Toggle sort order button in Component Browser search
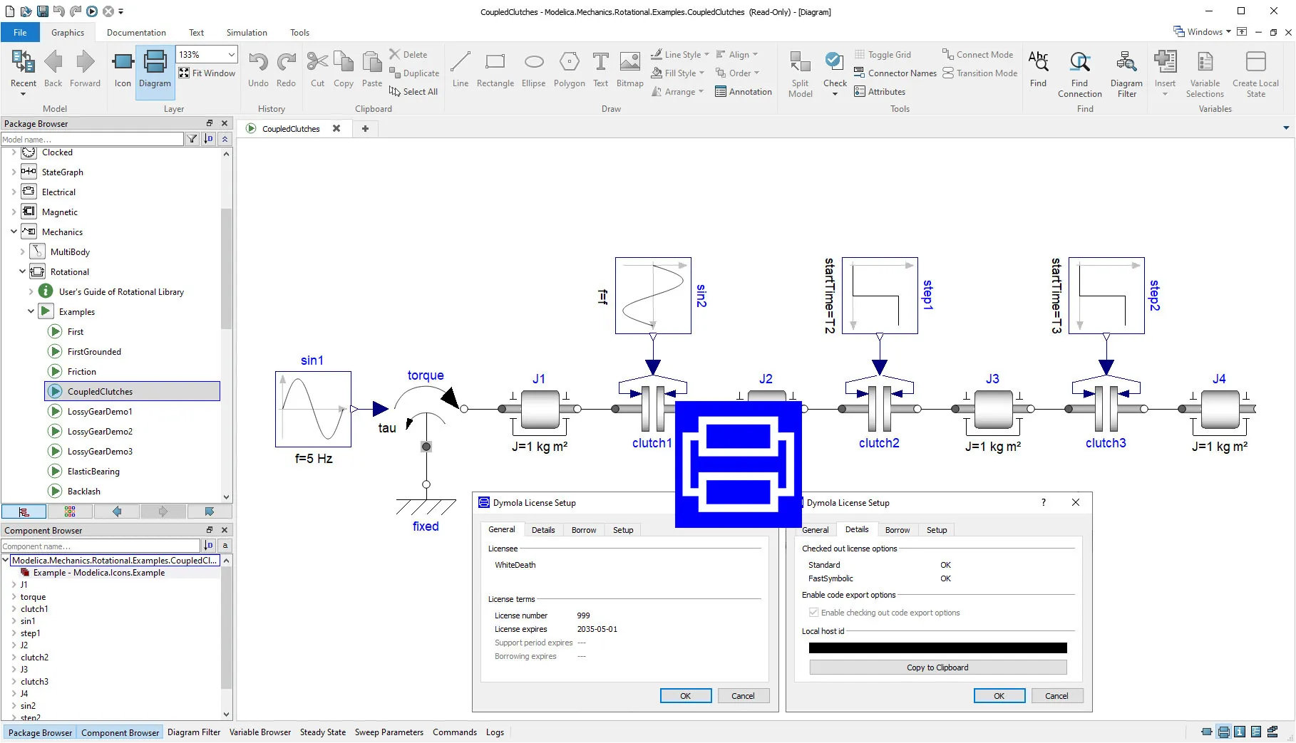Viewport: 1296px width, 743px height. pyautogui.click(x=209, y=546)
